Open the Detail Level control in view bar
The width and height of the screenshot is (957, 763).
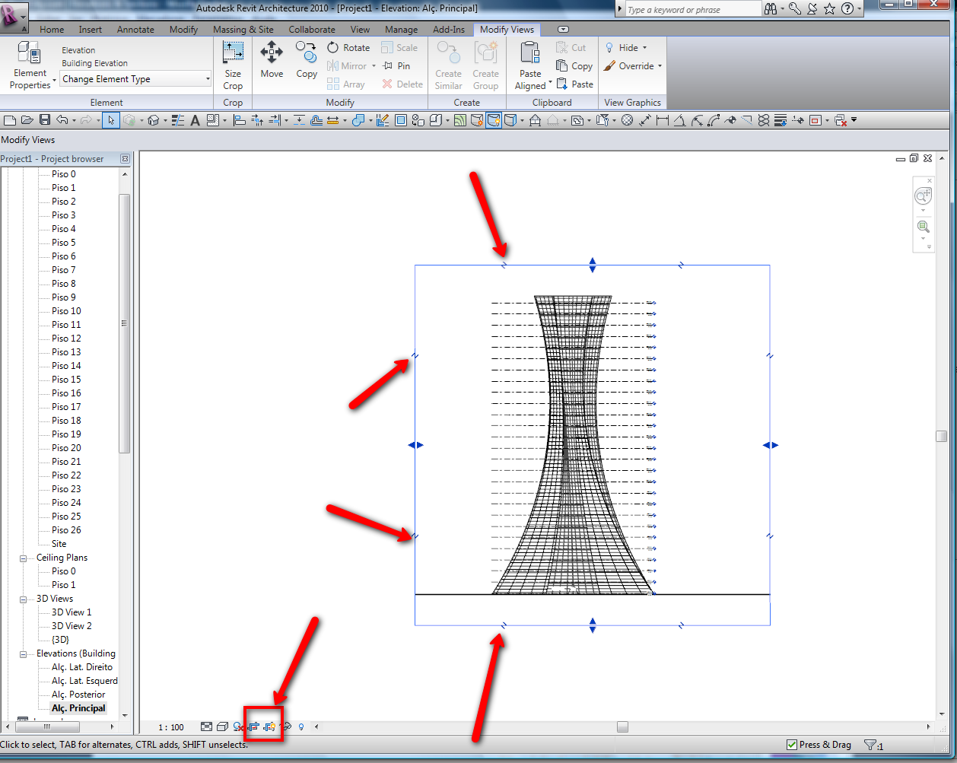(207, 727)
